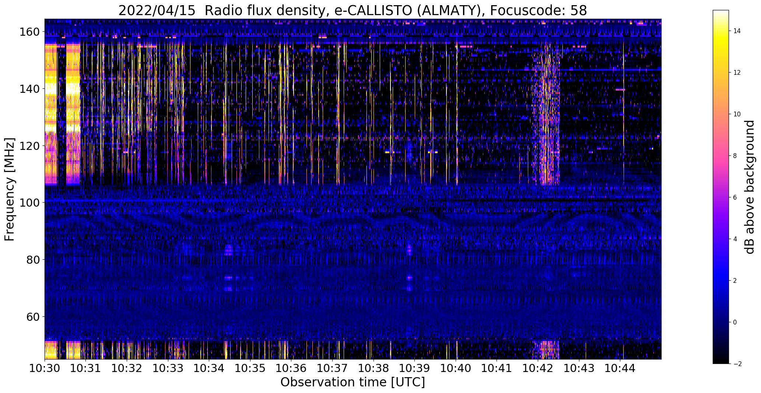Click the colorbar tick label 12
This screenshot has height=393, width=761.
[x=737, y=73]
